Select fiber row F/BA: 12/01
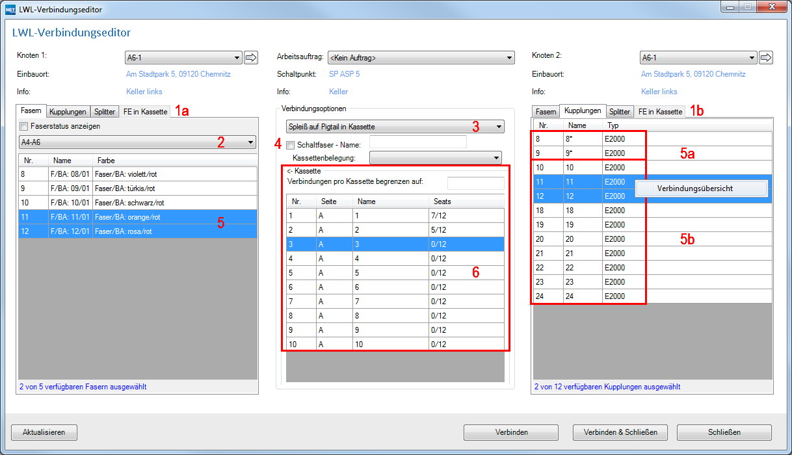792x455 pixels. point(138,231)
